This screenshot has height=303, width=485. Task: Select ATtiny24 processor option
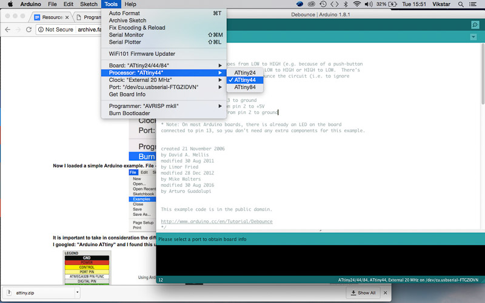[245, 73]
